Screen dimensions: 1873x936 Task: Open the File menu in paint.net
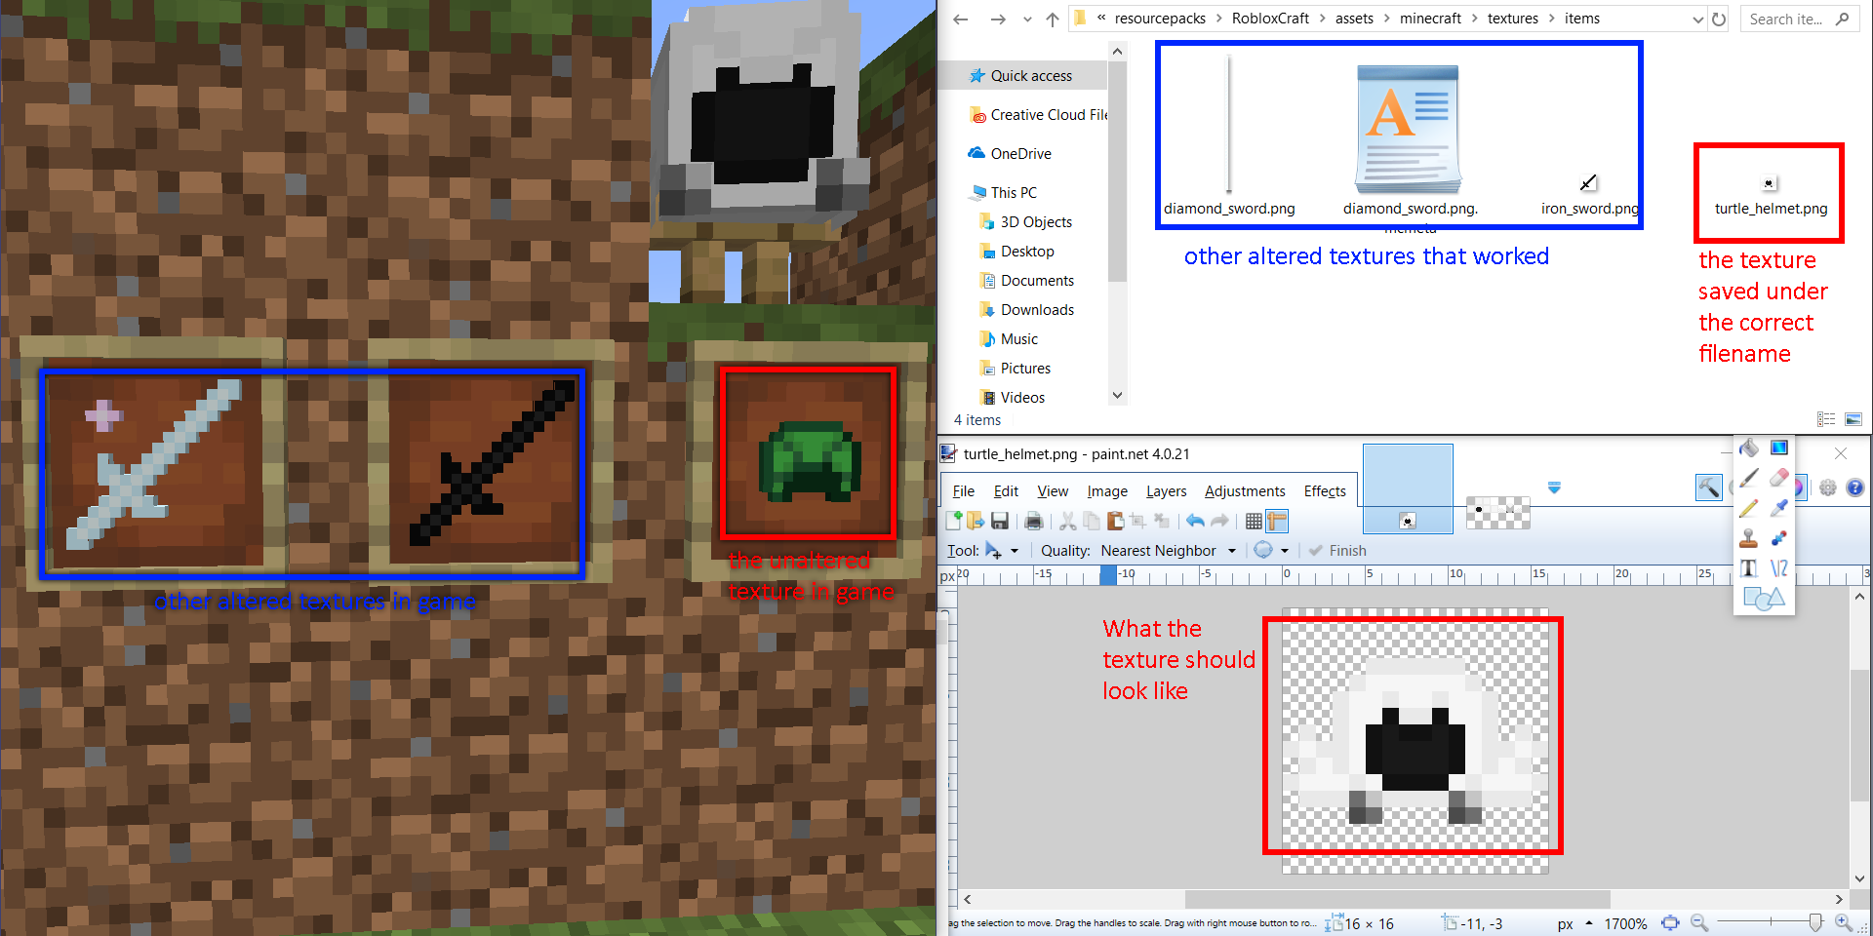(964, 491)
